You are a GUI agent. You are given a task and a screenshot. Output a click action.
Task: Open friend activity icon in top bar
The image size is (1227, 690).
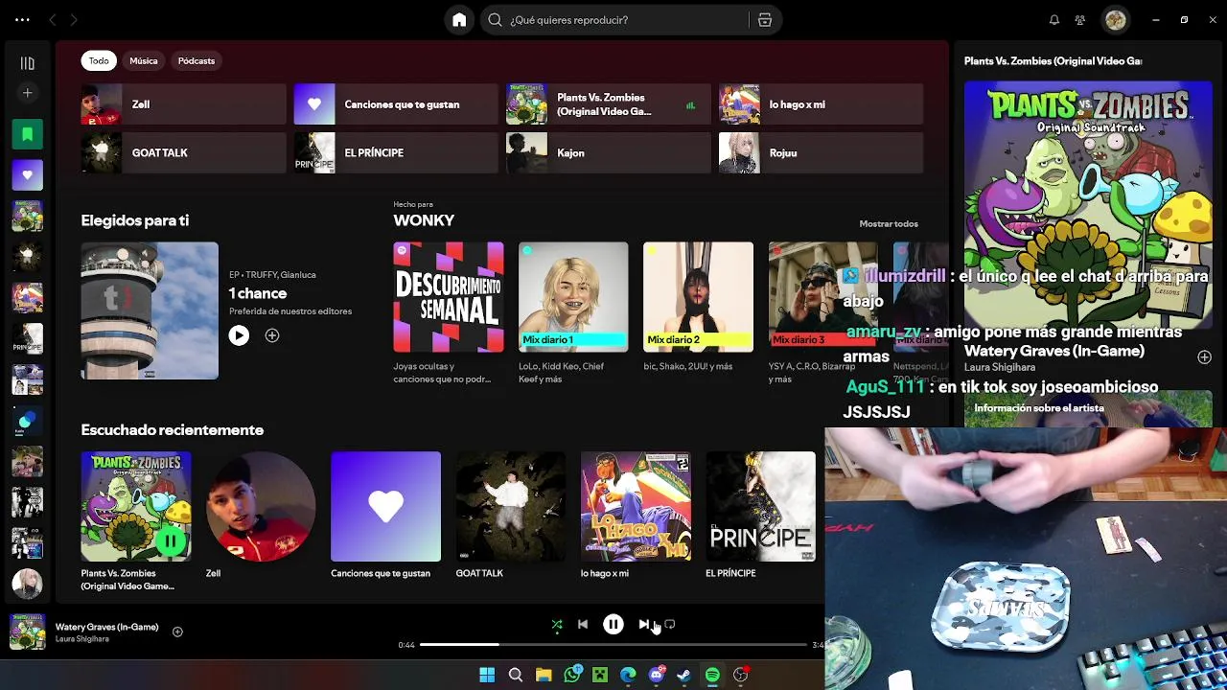(1080, 20)
